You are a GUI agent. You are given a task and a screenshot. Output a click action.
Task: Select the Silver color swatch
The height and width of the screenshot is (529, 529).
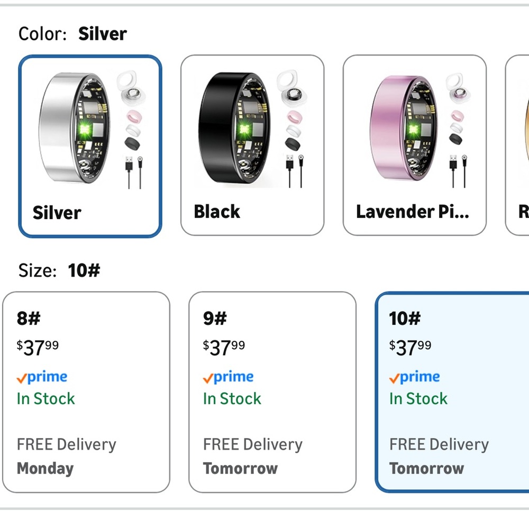tap(90, 146)
